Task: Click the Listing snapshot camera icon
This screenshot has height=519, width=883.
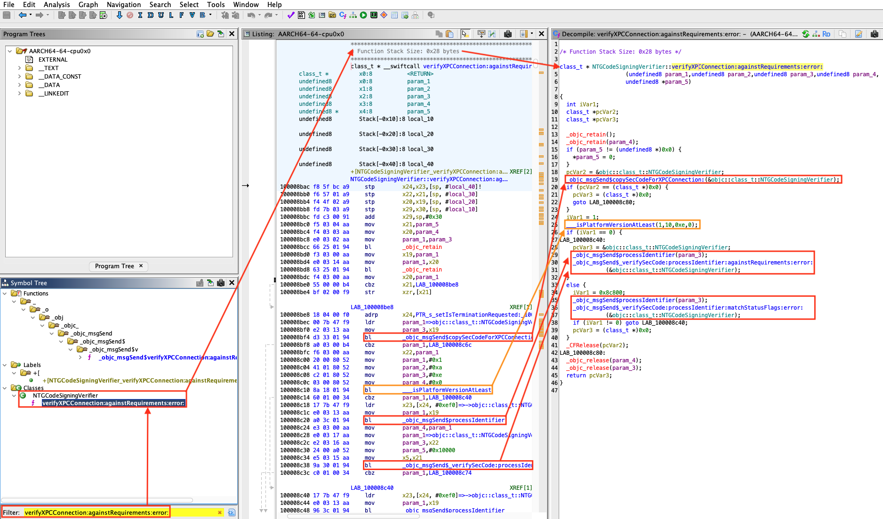Action: (x=507, y=34)
